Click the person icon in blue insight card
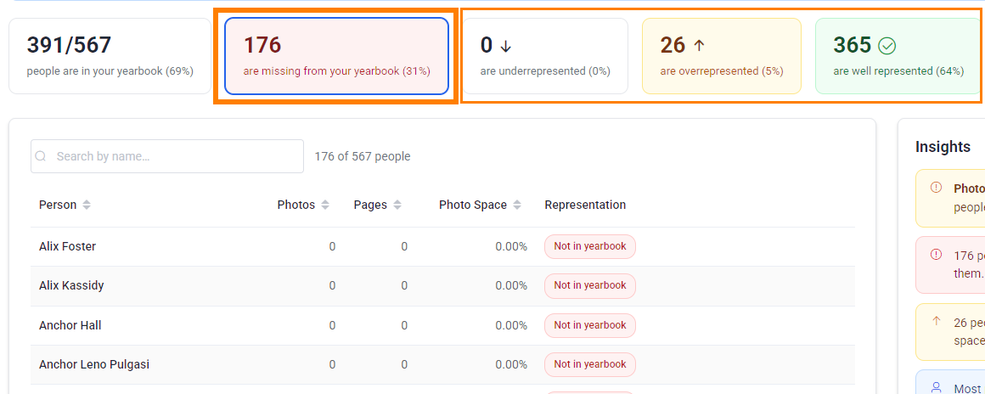Image resolution: width=985 pixels, height=394 pixels. coord(936,388)
